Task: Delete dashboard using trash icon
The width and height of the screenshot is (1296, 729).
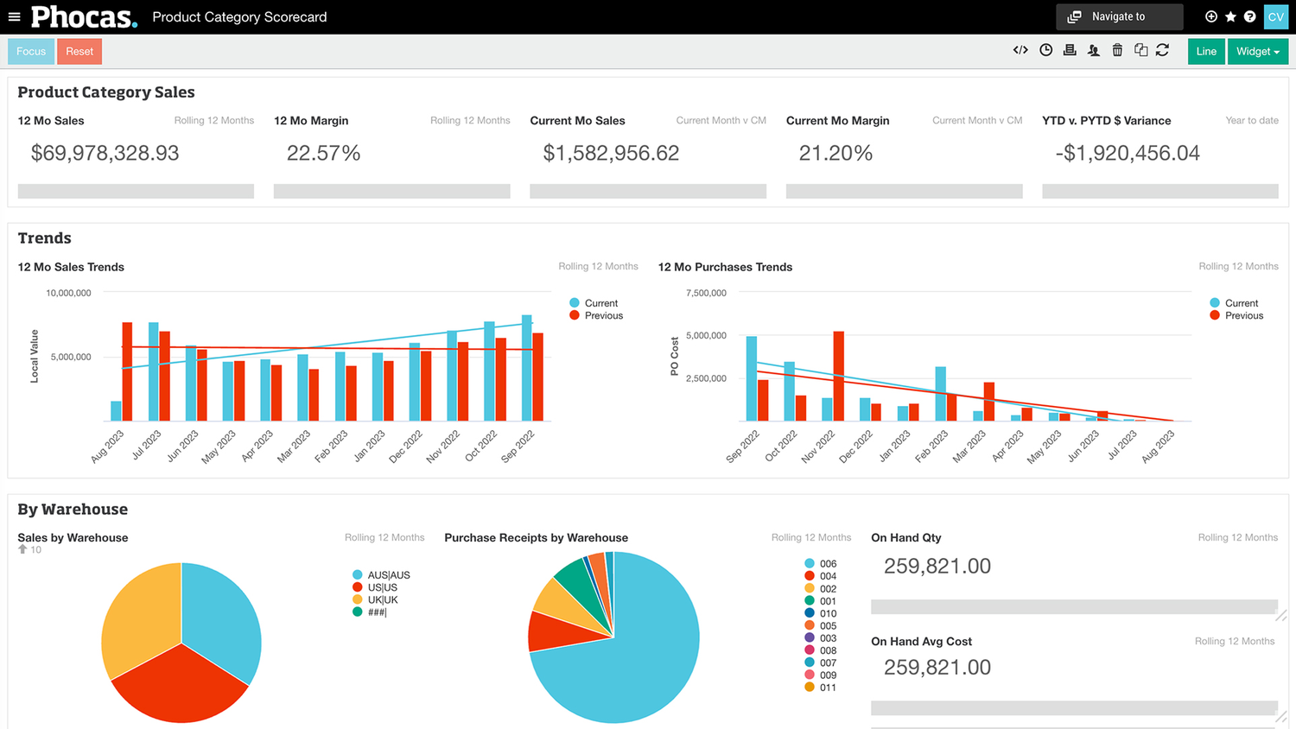Action: (x=1117, y=50)
